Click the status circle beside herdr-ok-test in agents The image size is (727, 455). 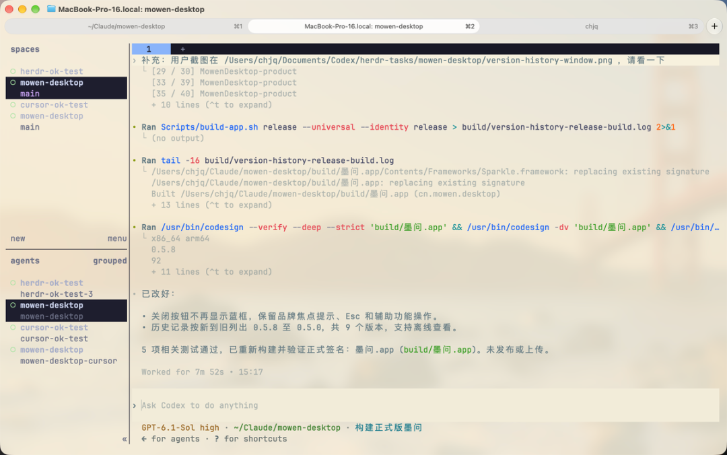tap(13, 283)
